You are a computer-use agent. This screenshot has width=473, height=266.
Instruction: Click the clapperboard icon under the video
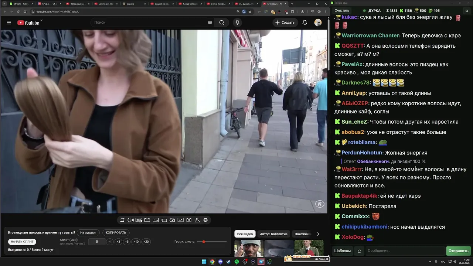pyautogui.click(x=147, y=220)
